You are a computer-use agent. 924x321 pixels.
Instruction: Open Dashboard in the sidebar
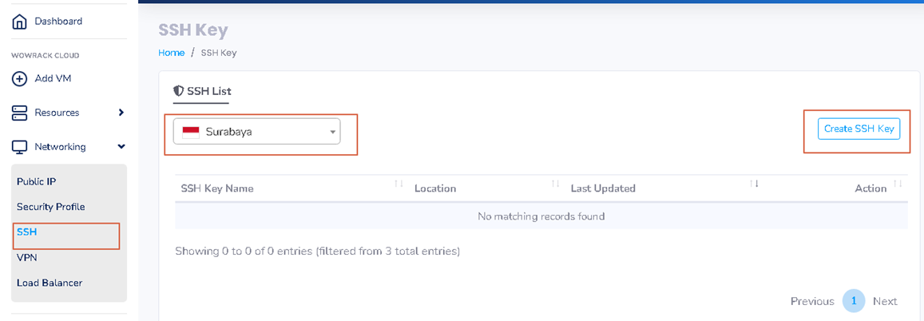(x=58, y=22)
